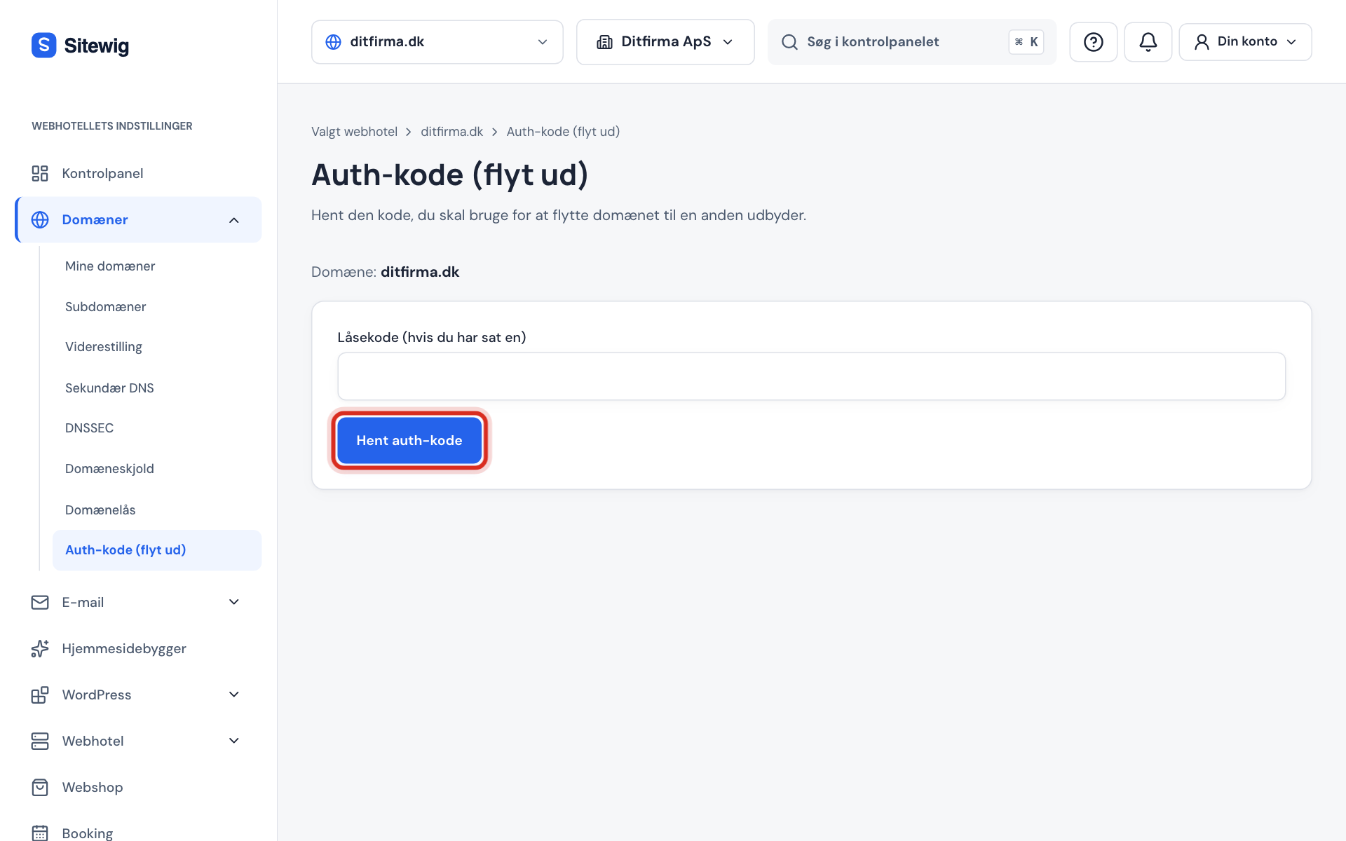1346x841 pixels.
Task: Click Valgt webhotel breadcrumb link
Action: click(x=354, y=132)
